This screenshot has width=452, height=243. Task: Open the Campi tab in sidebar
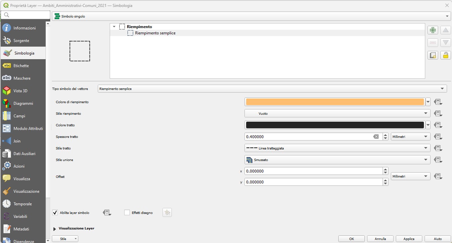point(19,116)
